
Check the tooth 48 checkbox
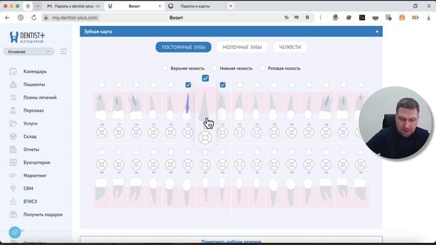click(x=102, y=152)
